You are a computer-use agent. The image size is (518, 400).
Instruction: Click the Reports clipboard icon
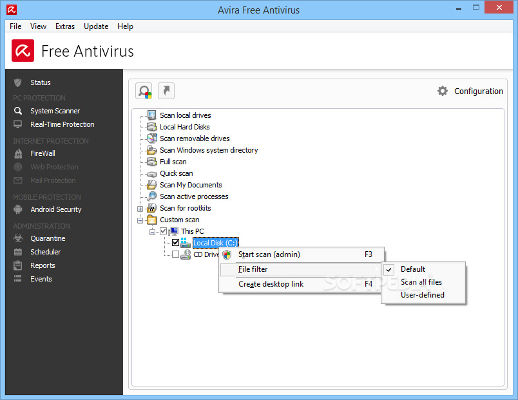point(18,265)
